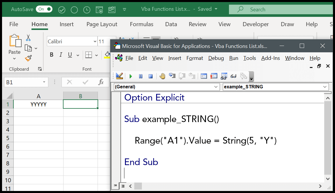The width and height of the screenshot is (335, 193).
Task: Open the Debug menu in VBA editor
Action: [216, 58]
